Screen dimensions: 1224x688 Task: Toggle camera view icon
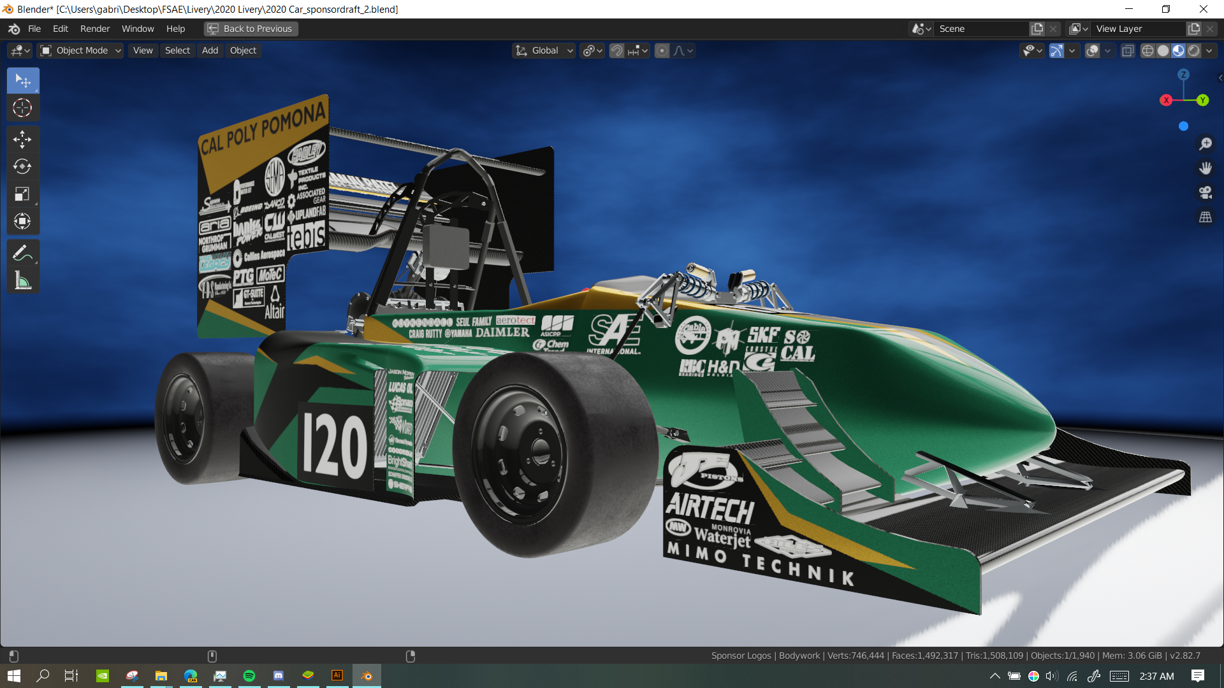pos(1205,192)
